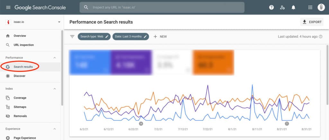Open the isaac.io property dropdown
The width and height of the screenshot is (329, 140).
[x=33, y=22]
